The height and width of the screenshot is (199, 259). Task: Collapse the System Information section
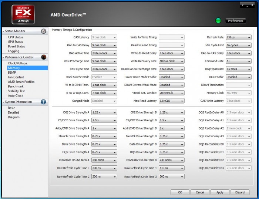point(3,102)
